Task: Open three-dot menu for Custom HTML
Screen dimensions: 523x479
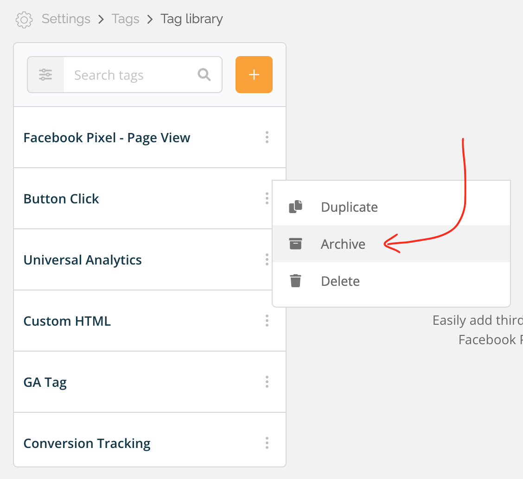Action: pos(267,321)
